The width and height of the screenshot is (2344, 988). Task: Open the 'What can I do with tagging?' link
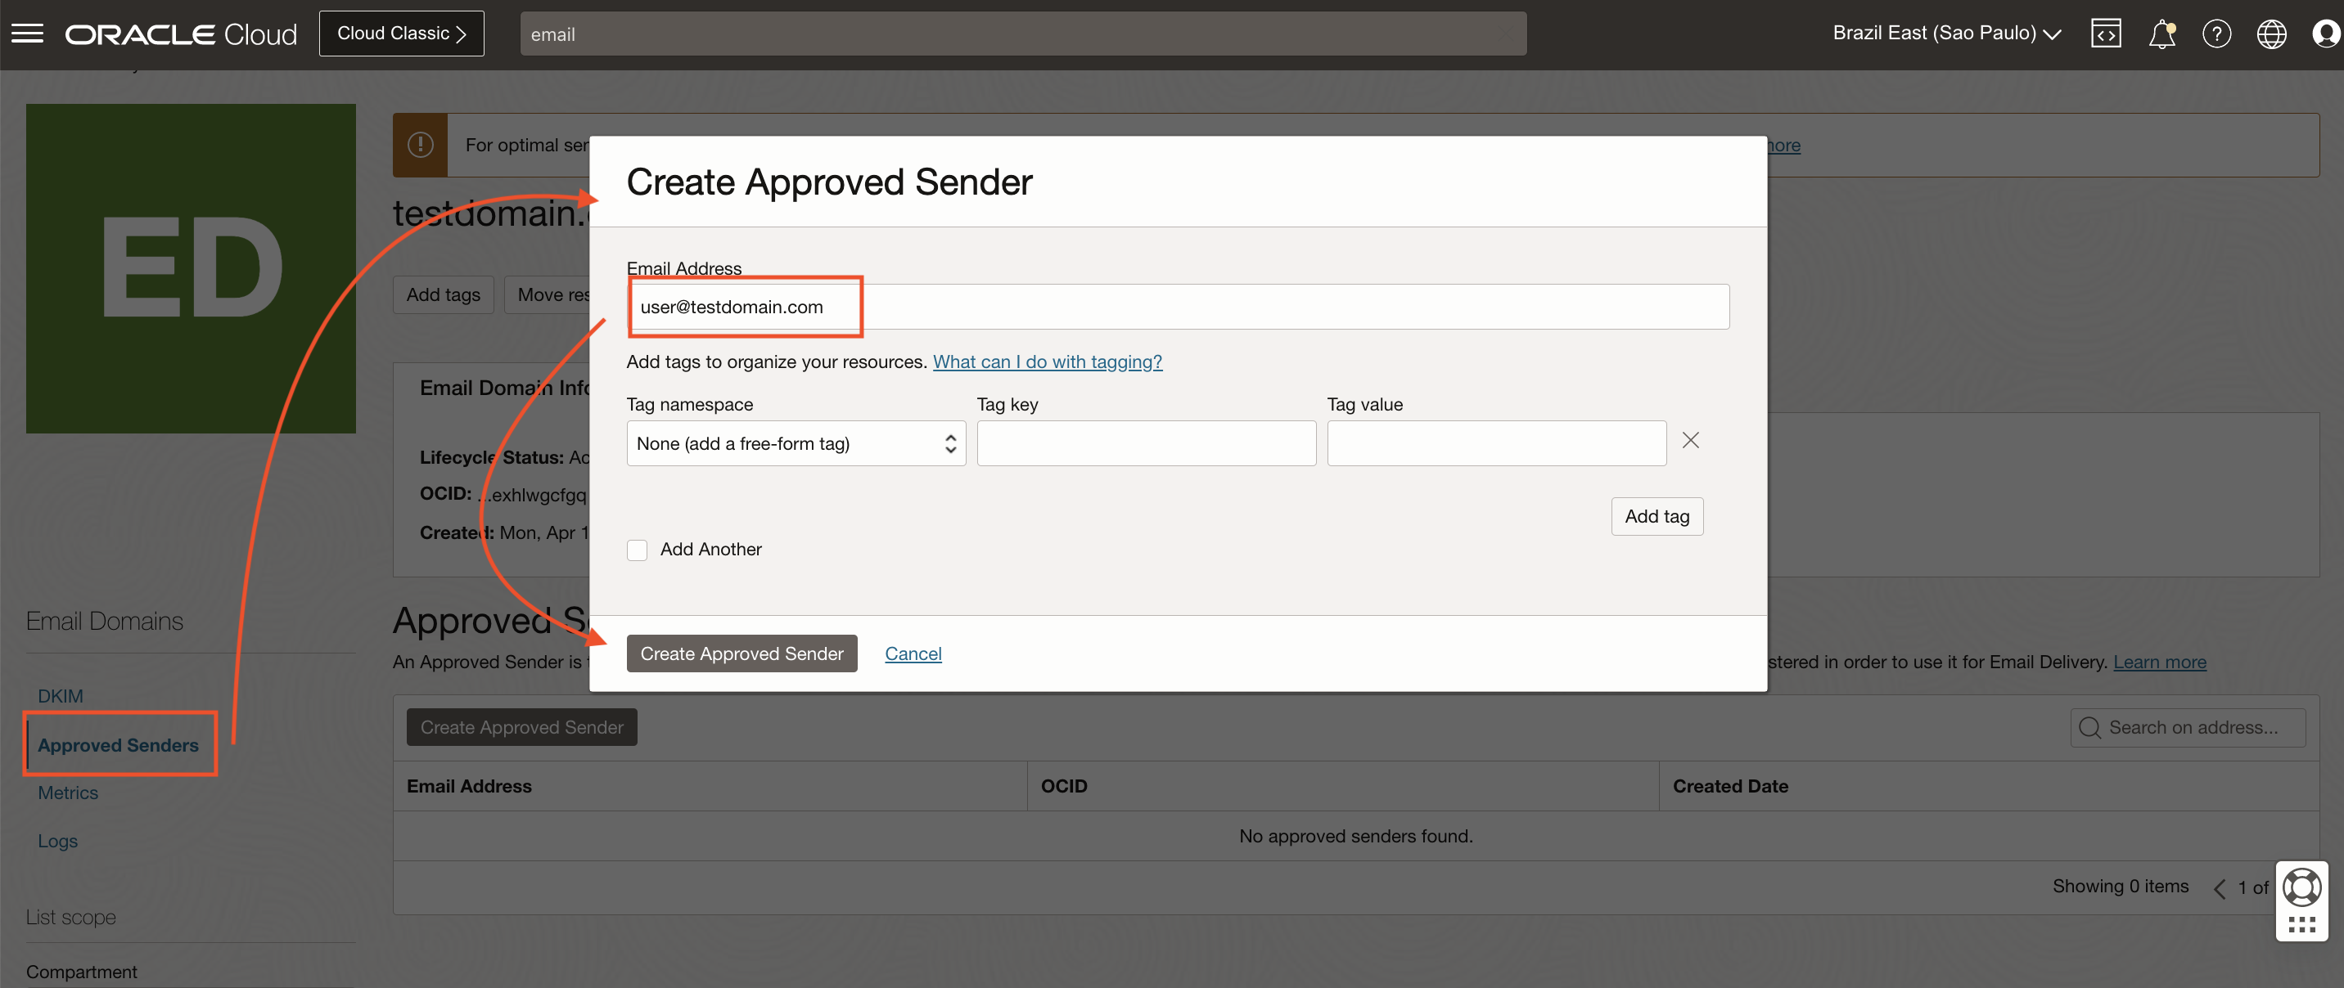click(x=1048, y=361)
